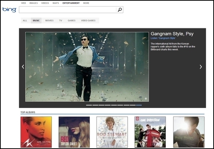214x149 pixels.
Task: Open Taylor Swift's Red album
Action: (x=74, y=132)
